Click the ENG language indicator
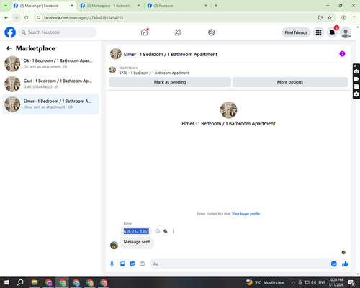This screenshot has height=288, width=360. coord(322,282)
